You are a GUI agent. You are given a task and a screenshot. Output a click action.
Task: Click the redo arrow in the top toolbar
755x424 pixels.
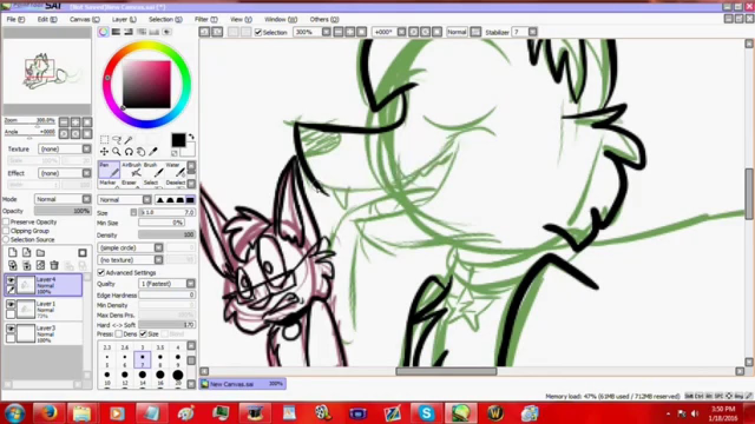(217, 32)
